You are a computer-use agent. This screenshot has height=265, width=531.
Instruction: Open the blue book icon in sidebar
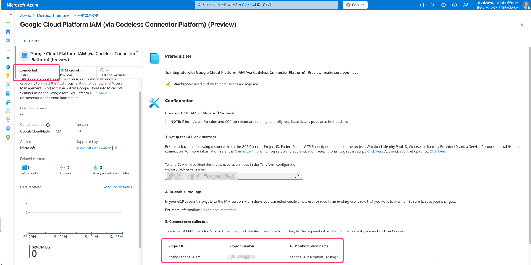pyautogui.click(x=8, y=93)
